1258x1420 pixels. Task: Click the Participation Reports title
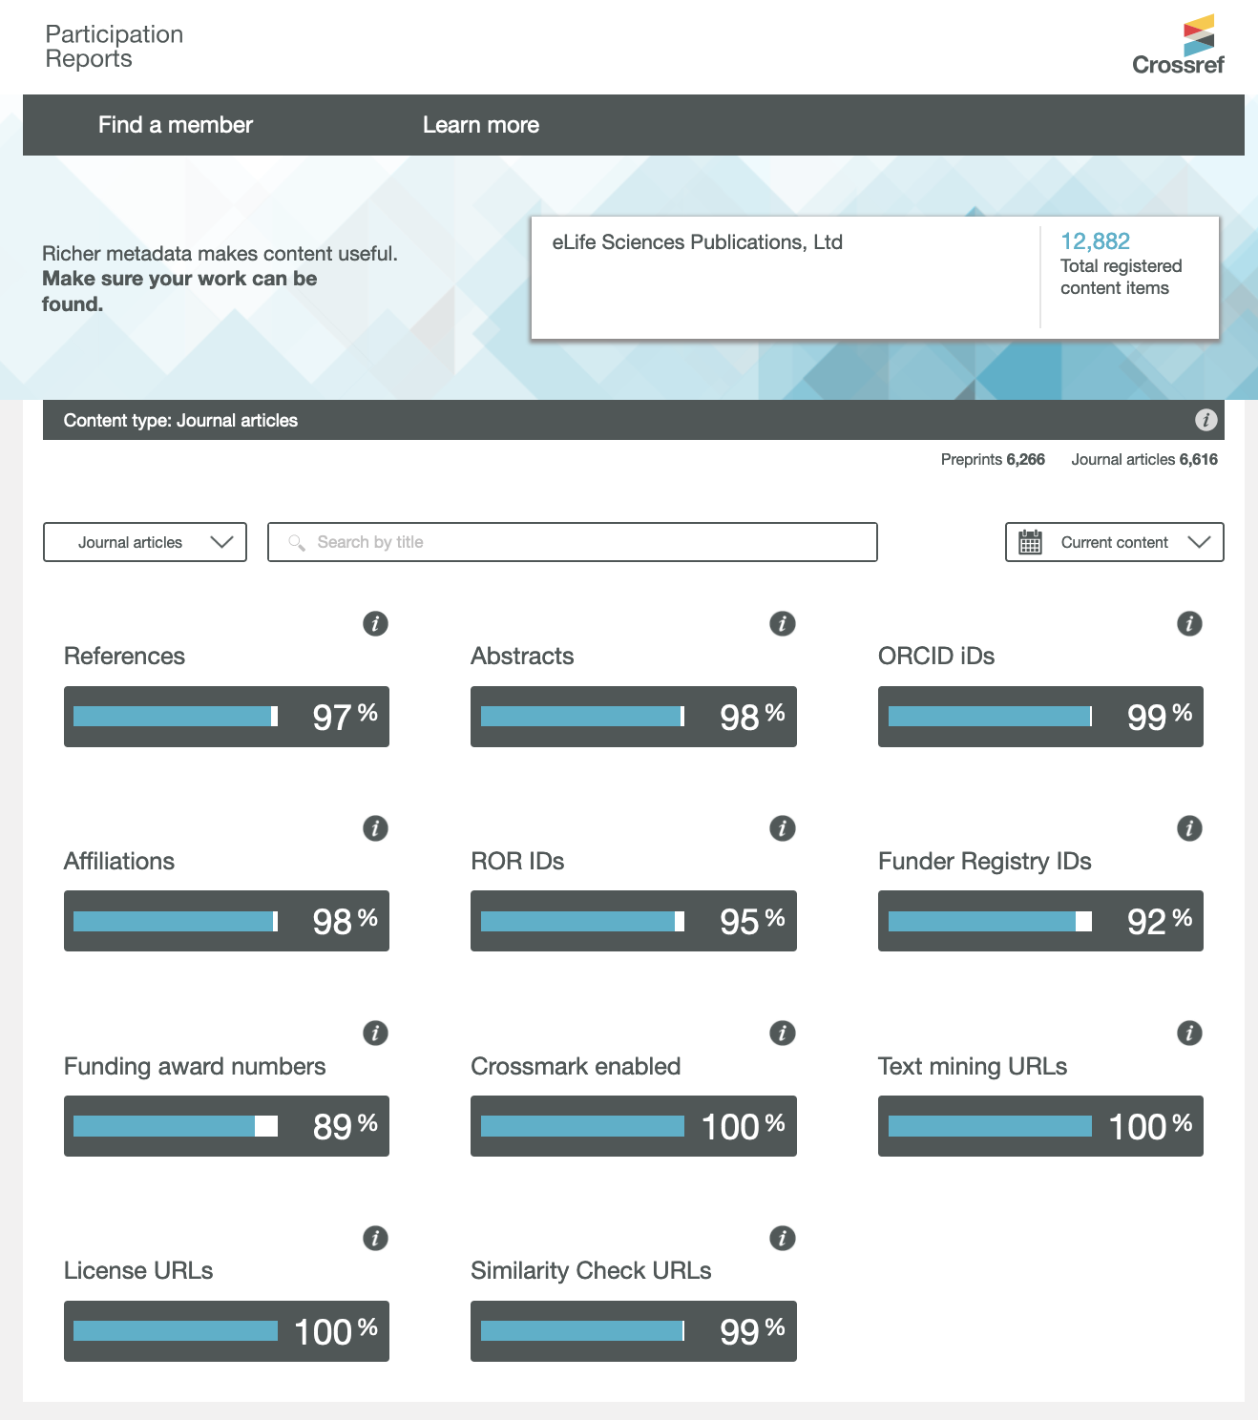point(115,46)
